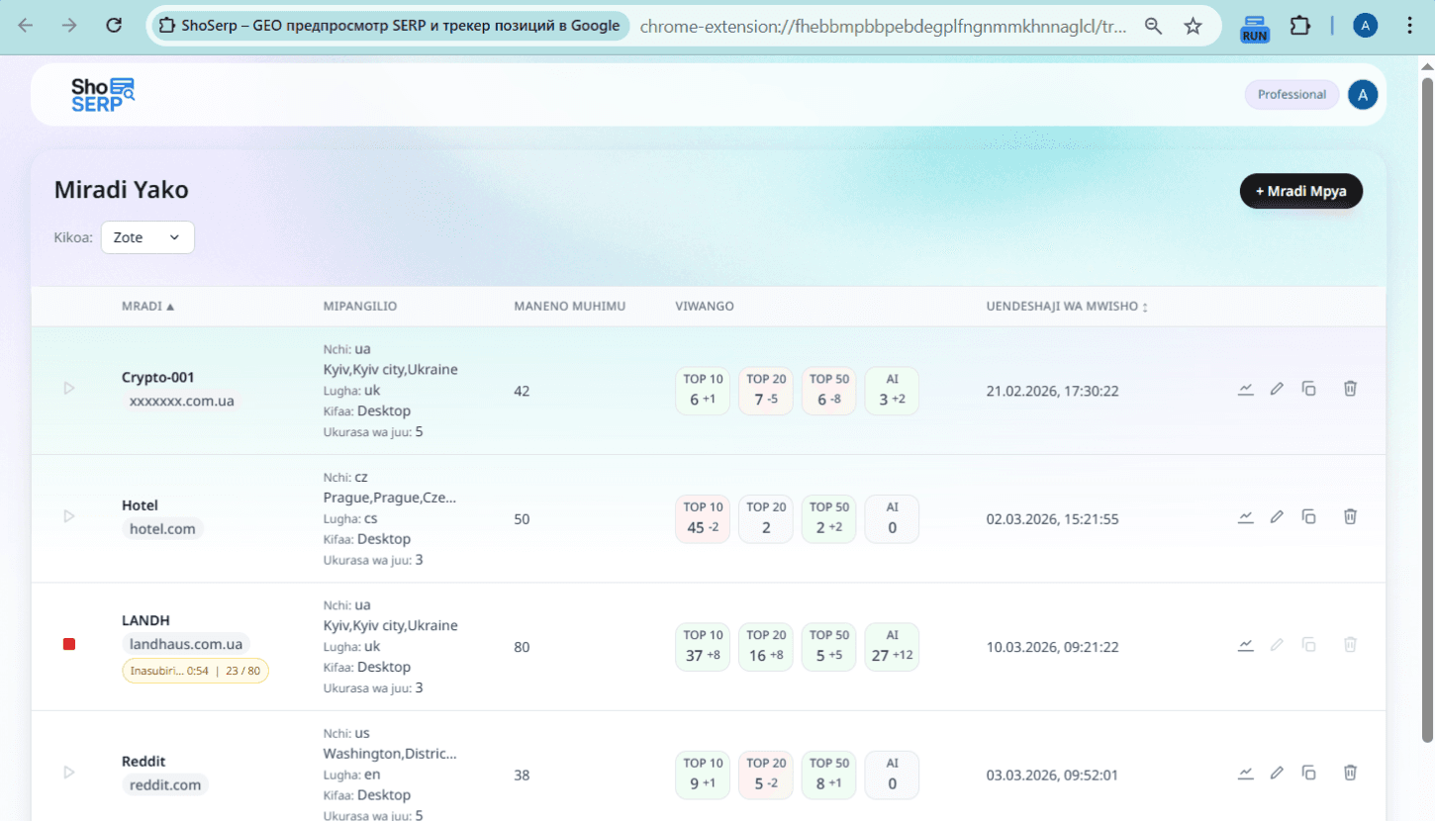This screenshot has width=1435, height=821.
Task: Show chart for the Reddit project
Action: (x=1246, y=773)
